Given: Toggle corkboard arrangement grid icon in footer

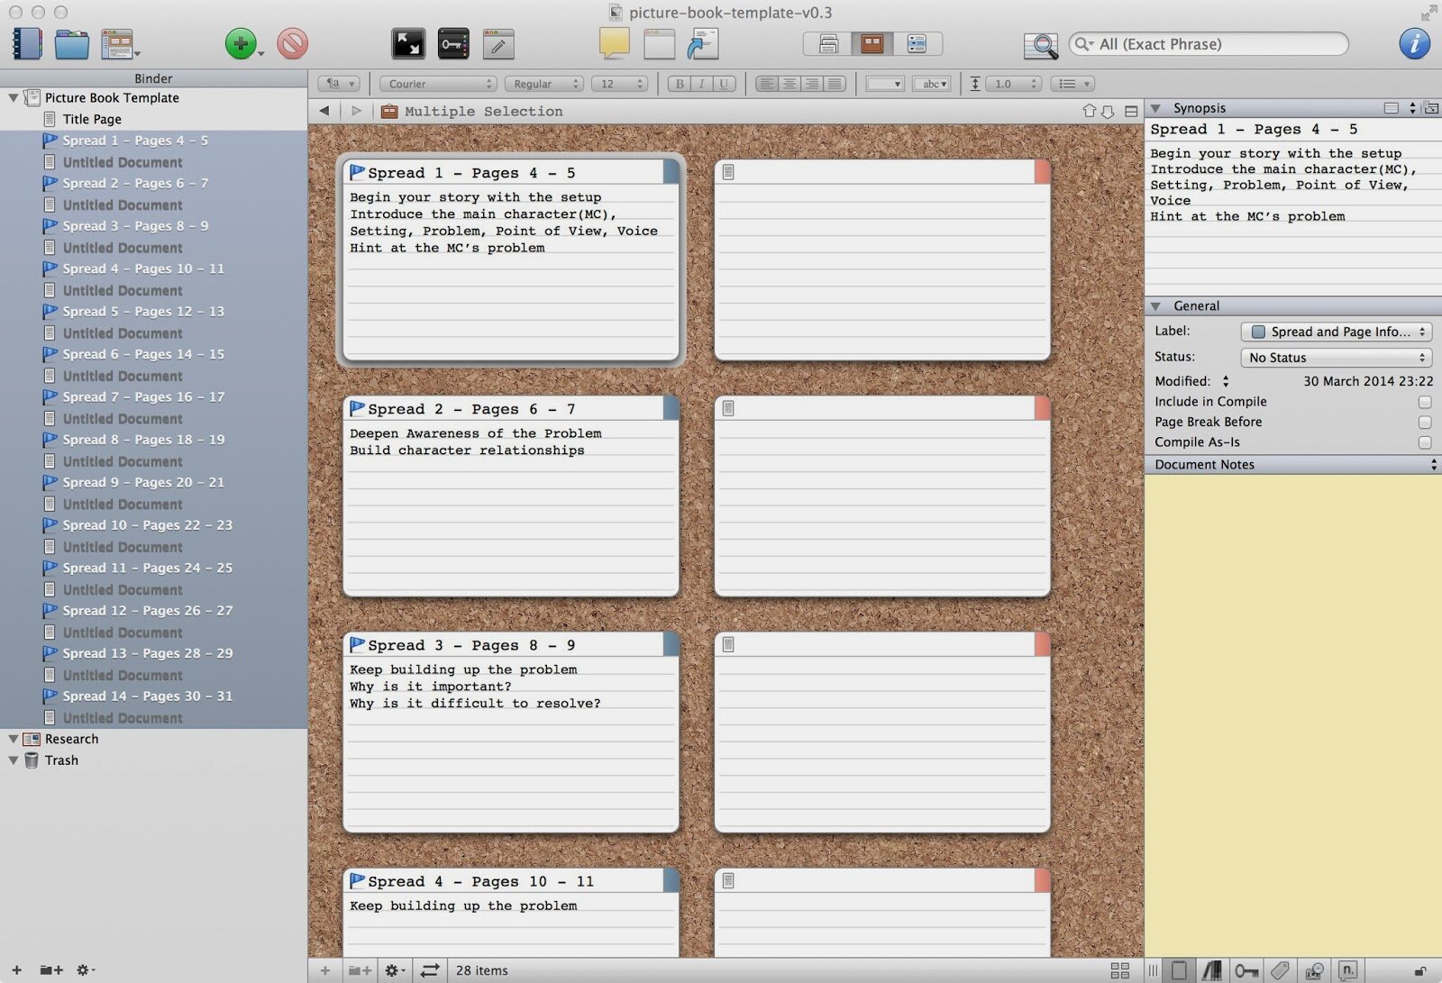Looking at the screenshot, I should tap(1120, 970).
